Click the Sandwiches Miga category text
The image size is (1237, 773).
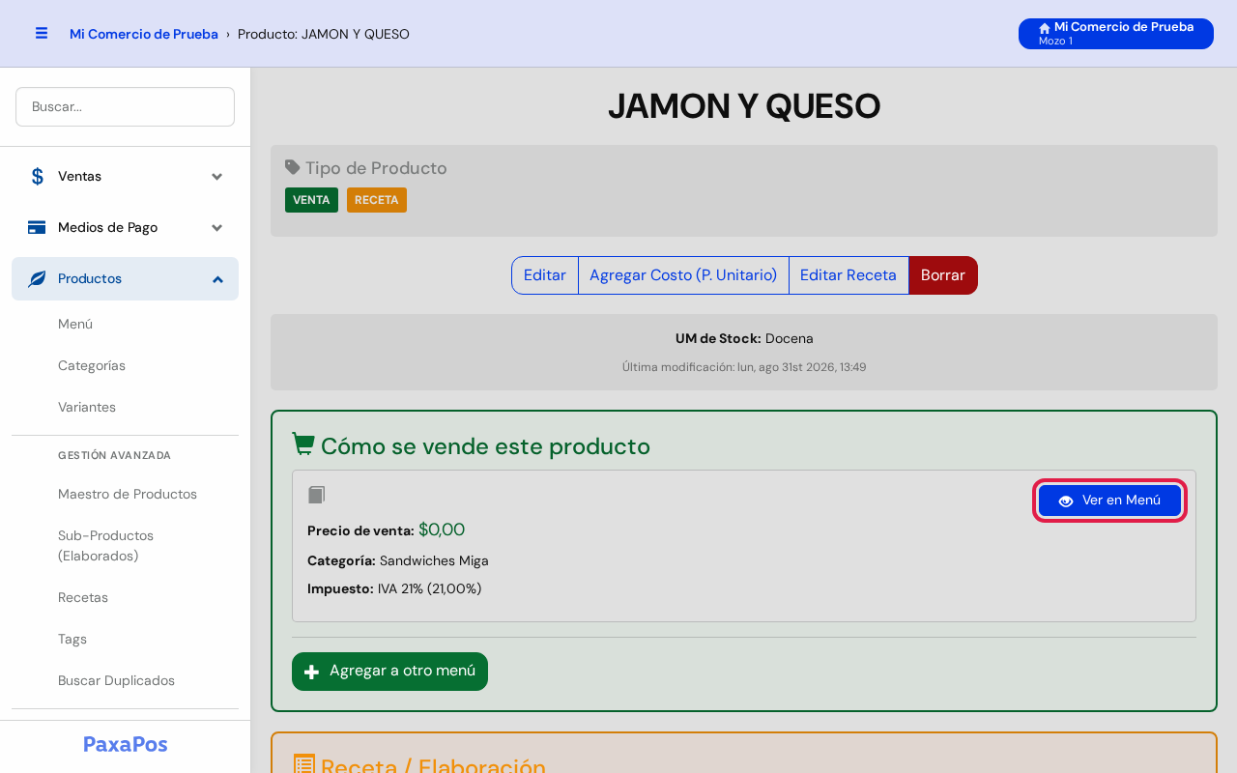[434, 560]
